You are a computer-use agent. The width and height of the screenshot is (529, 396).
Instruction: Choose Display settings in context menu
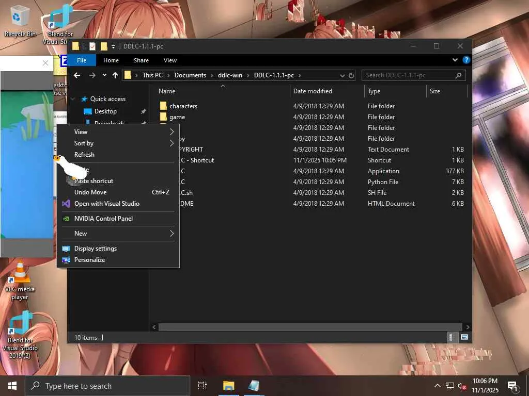click(96, 249)
